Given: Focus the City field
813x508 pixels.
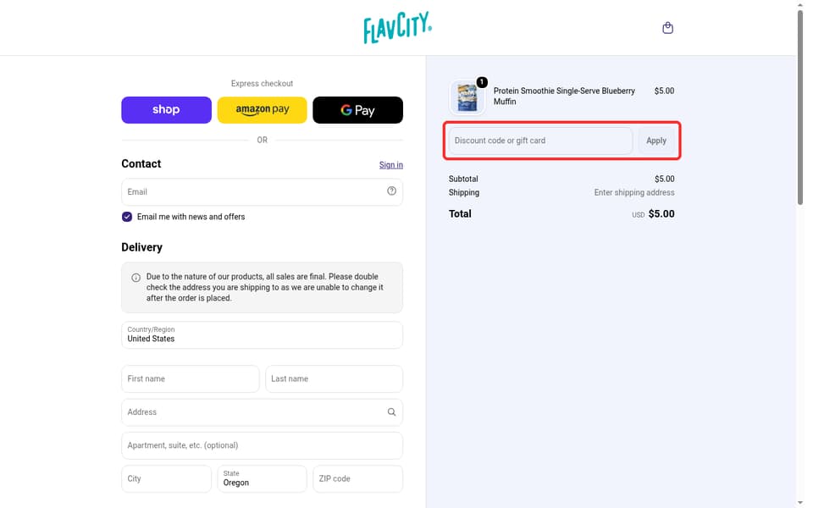Looking at the screenshot, I should point(167,478).
